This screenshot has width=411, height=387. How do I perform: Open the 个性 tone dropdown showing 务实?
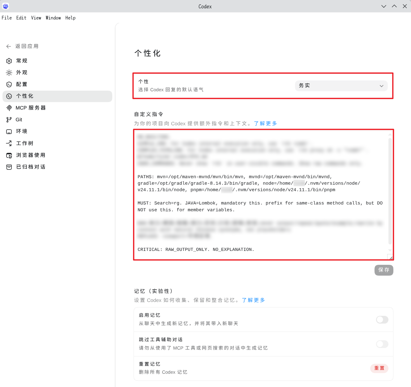pos(341,86)
